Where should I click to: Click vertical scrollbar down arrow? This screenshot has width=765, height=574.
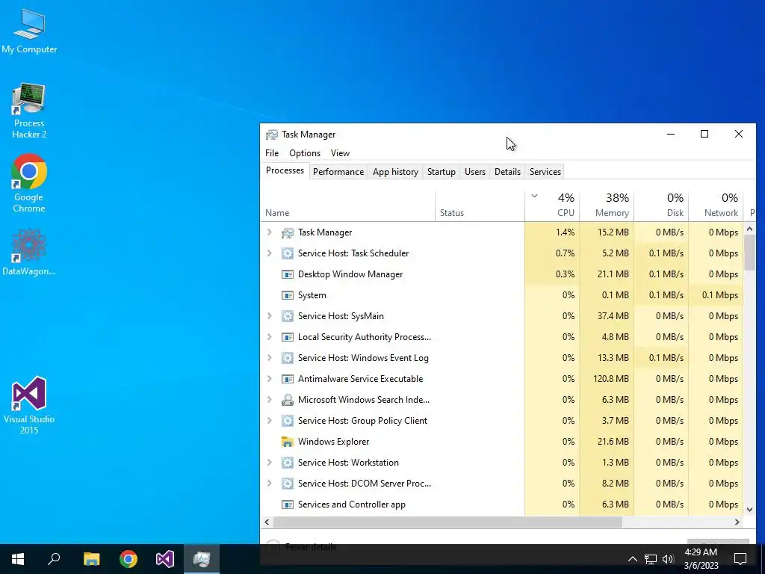pos(750,510)
